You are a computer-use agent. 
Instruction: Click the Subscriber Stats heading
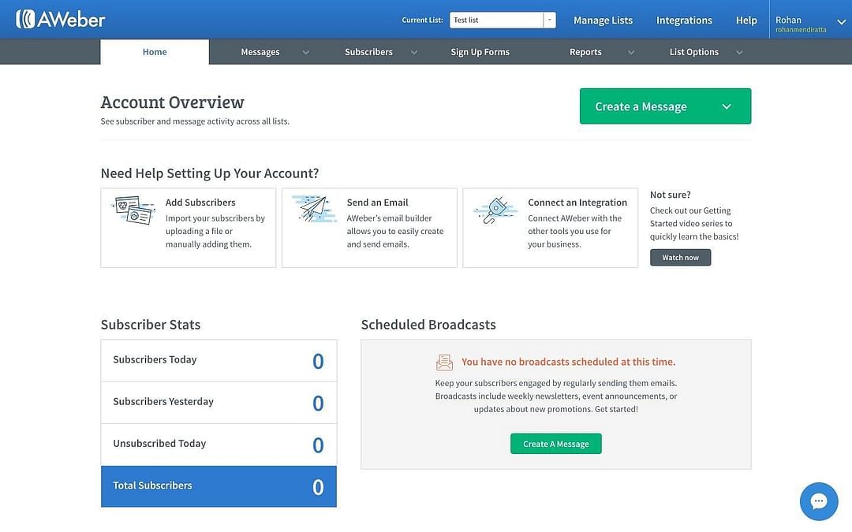pos(151,325)
